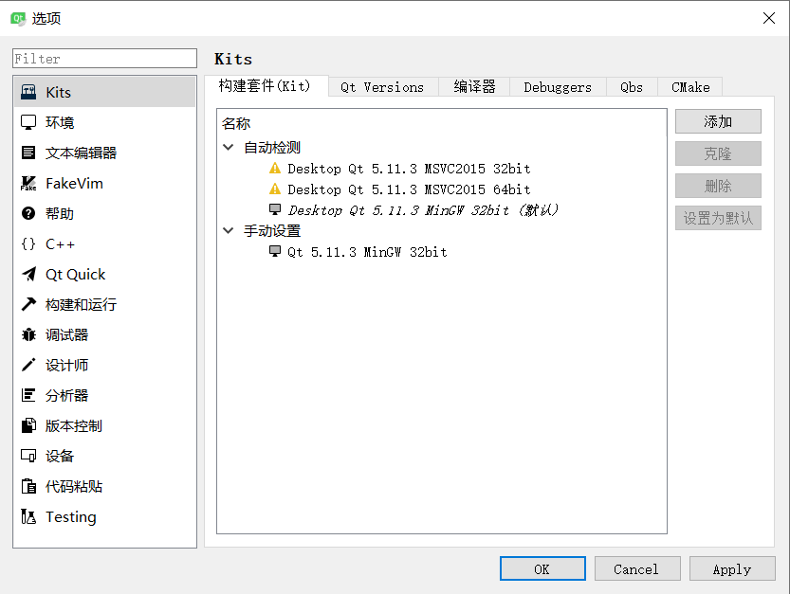
Task: Click inside the Filter input field
Action: tap(103, 59)
